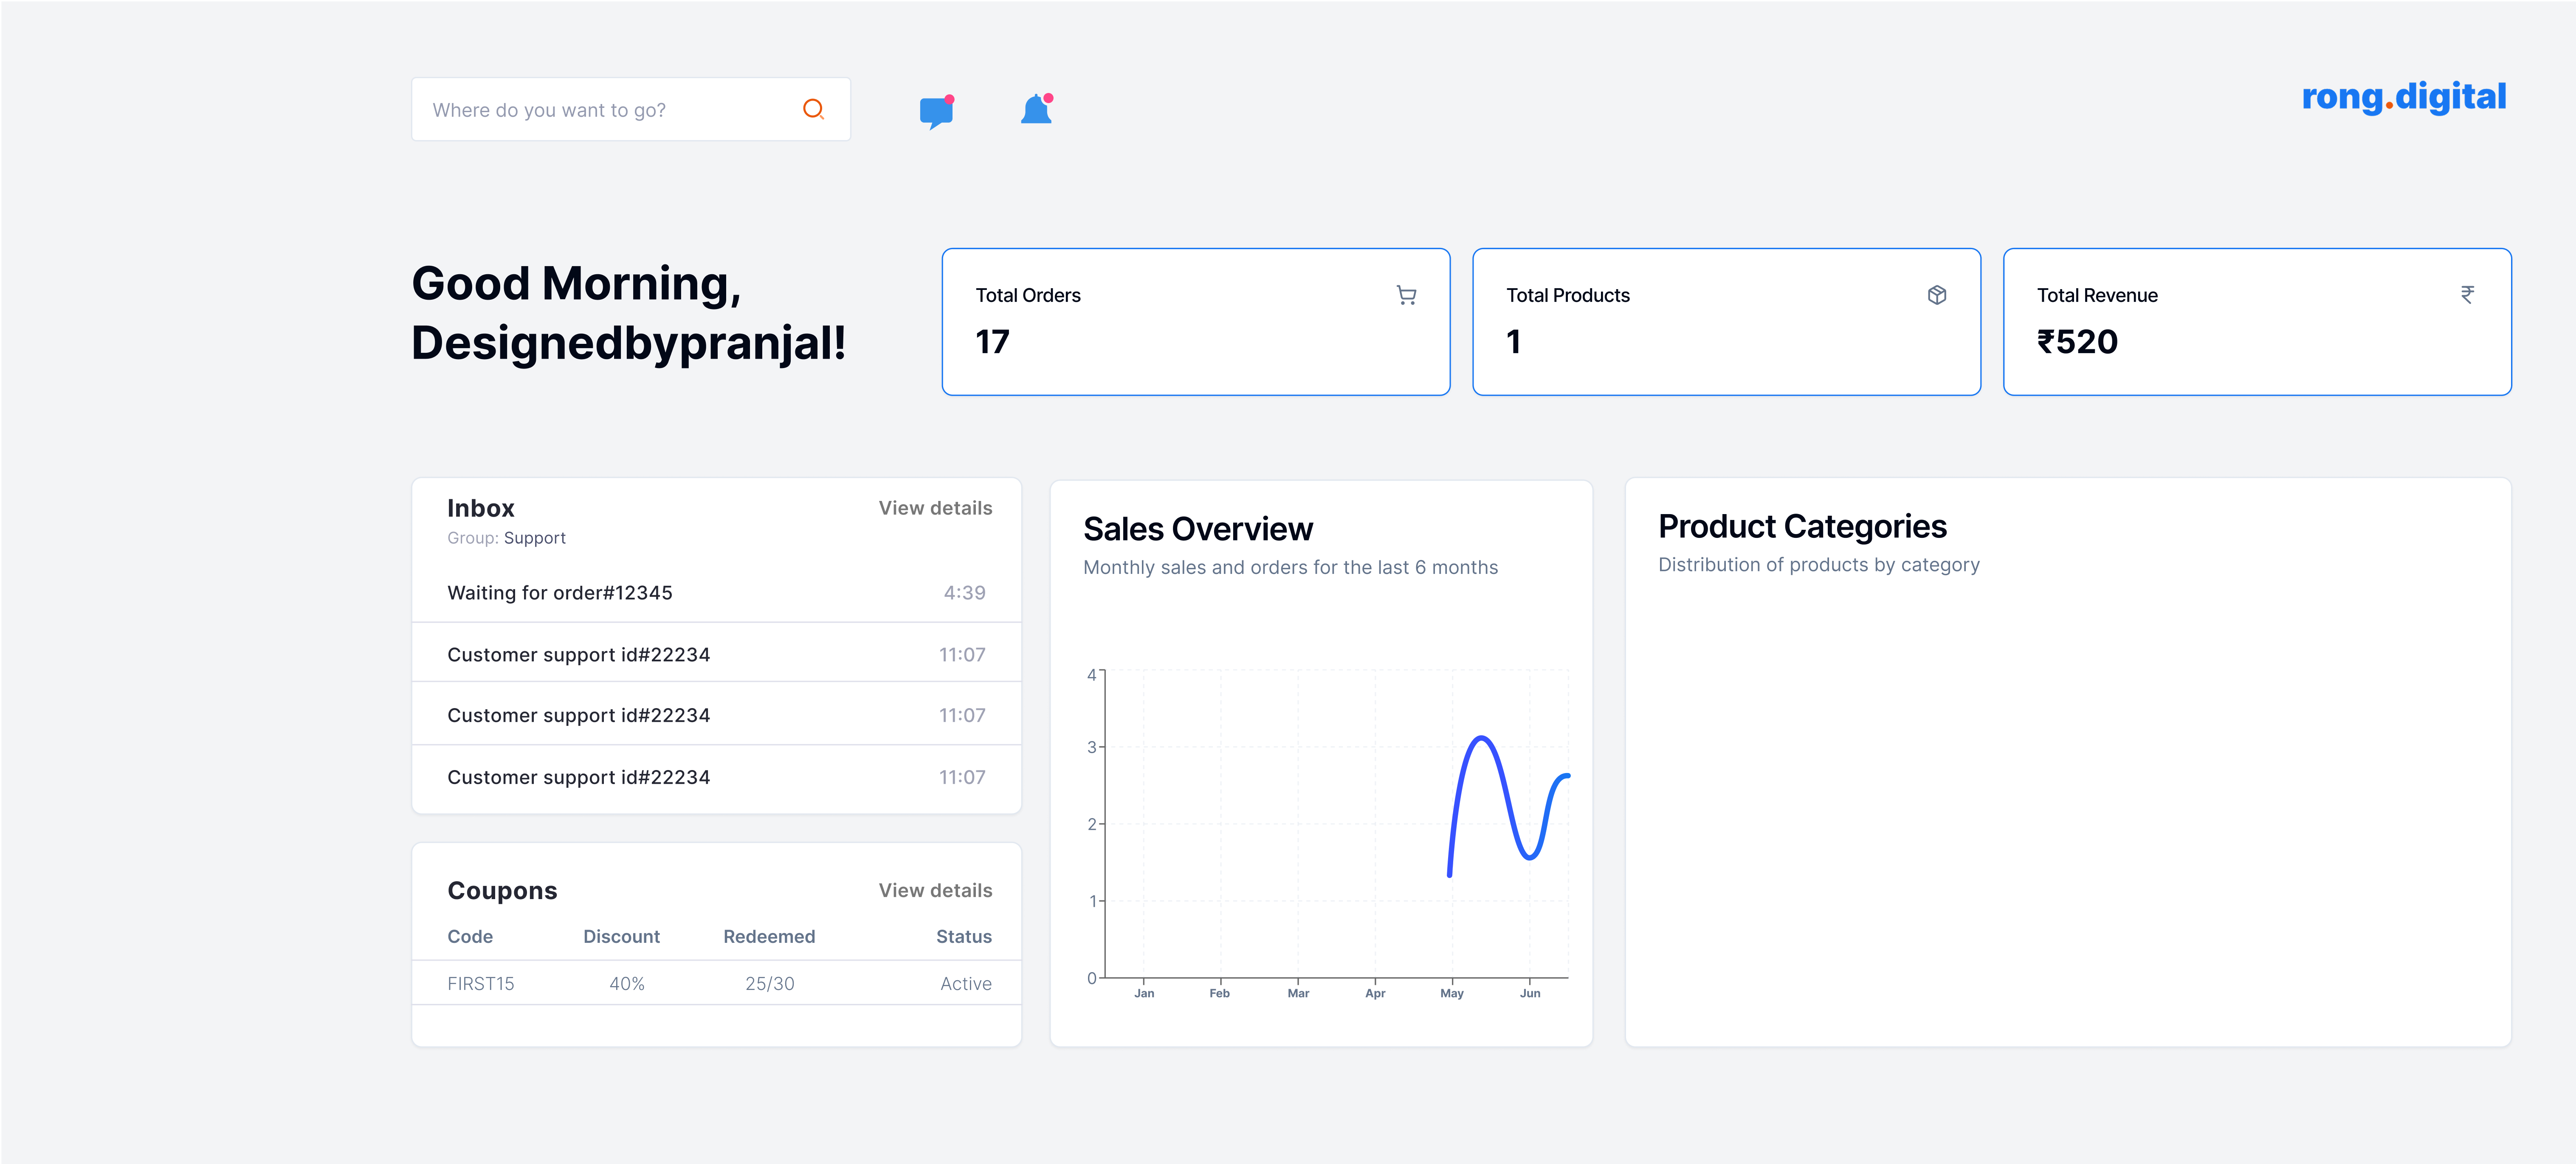Click 'Distribution of products by category' subtitle
Viewport: 2576px width, 1164px height.
click(1818, 564)
